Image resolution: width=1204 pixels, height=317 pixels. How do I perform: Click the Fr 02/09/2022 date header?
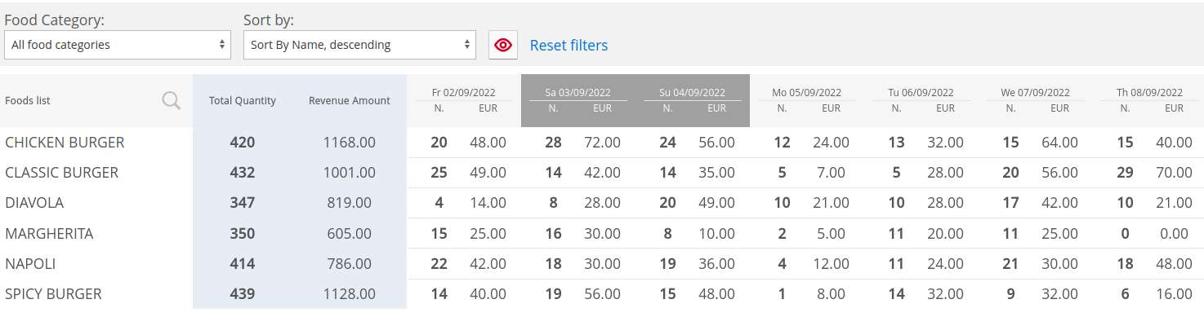click(463, 93)
